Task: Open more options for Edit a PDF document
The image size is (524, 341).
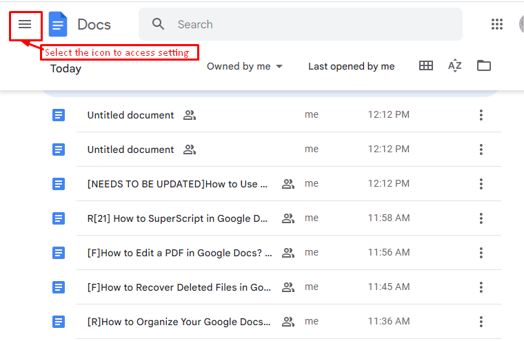Action: click(x=481, y=253)
